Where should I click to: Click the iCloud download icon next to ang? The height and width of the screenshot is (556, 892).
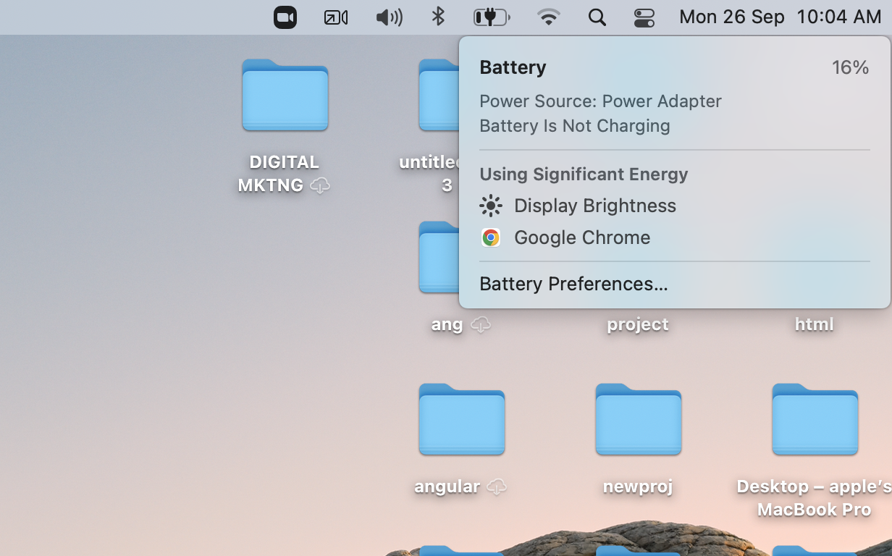[x=480, y=326]
